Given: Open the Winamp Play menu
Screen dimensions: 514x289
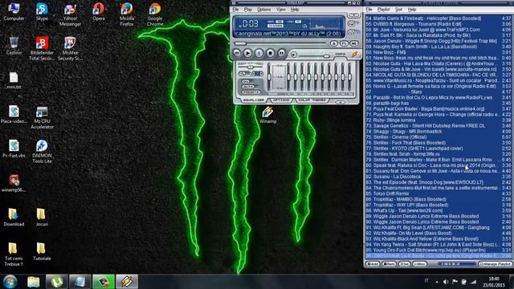Looking at the screenshot, I should coord(248,10).
